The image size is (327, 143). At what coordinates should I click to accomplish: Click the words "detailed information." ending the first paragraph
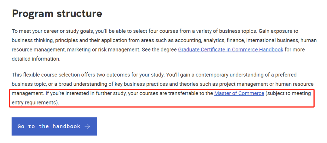36,59
